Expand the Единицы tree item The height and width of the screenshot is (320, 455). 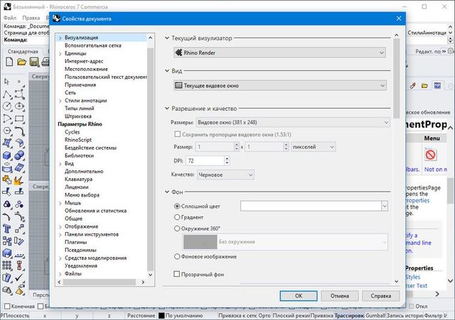coord(60,53)
